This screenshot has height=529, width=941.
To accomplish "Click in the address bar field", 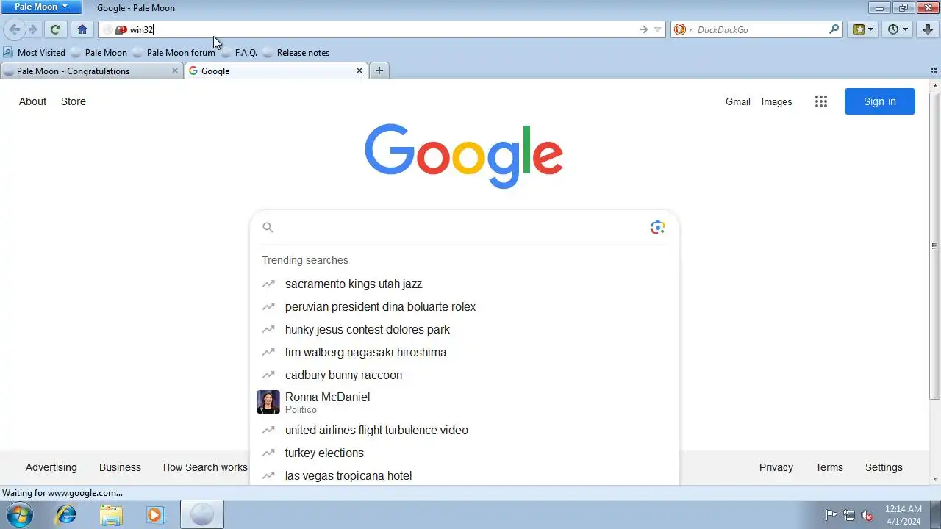I will click(382, 29).
